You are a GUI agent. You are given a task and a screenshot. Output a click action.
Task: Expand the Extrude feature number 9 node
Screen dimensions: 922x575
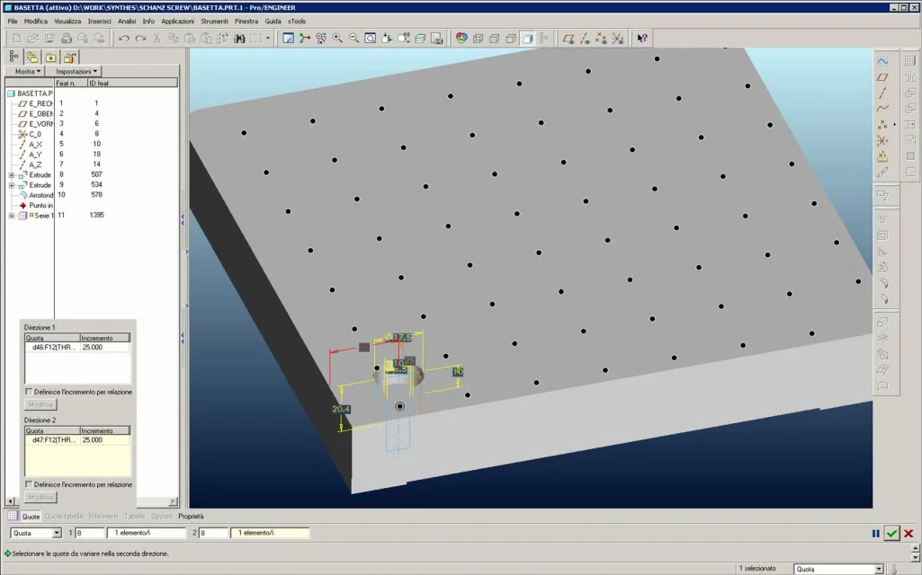tap(12, 185)
